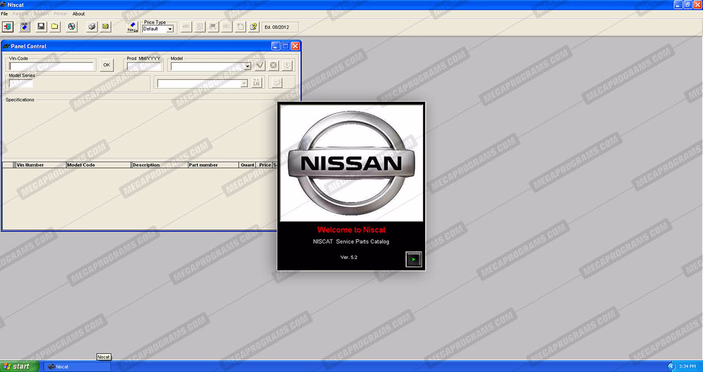Click into the Vin-Code input field
Viewport: 703px width, 372px height.
[x=51, y=66]
